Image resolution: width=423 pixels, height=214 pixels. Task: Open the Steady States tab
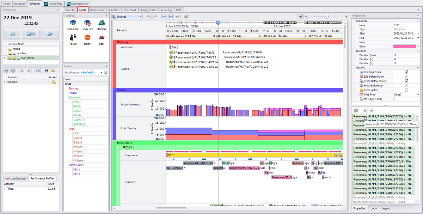click(x=148, y=10)
